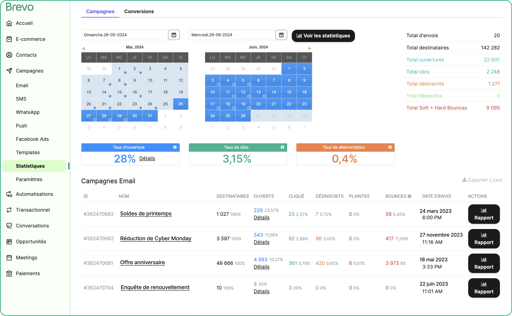Switch to the Conversions tab
The width and height of the screenshot is (512, 316).
[139, 11]
